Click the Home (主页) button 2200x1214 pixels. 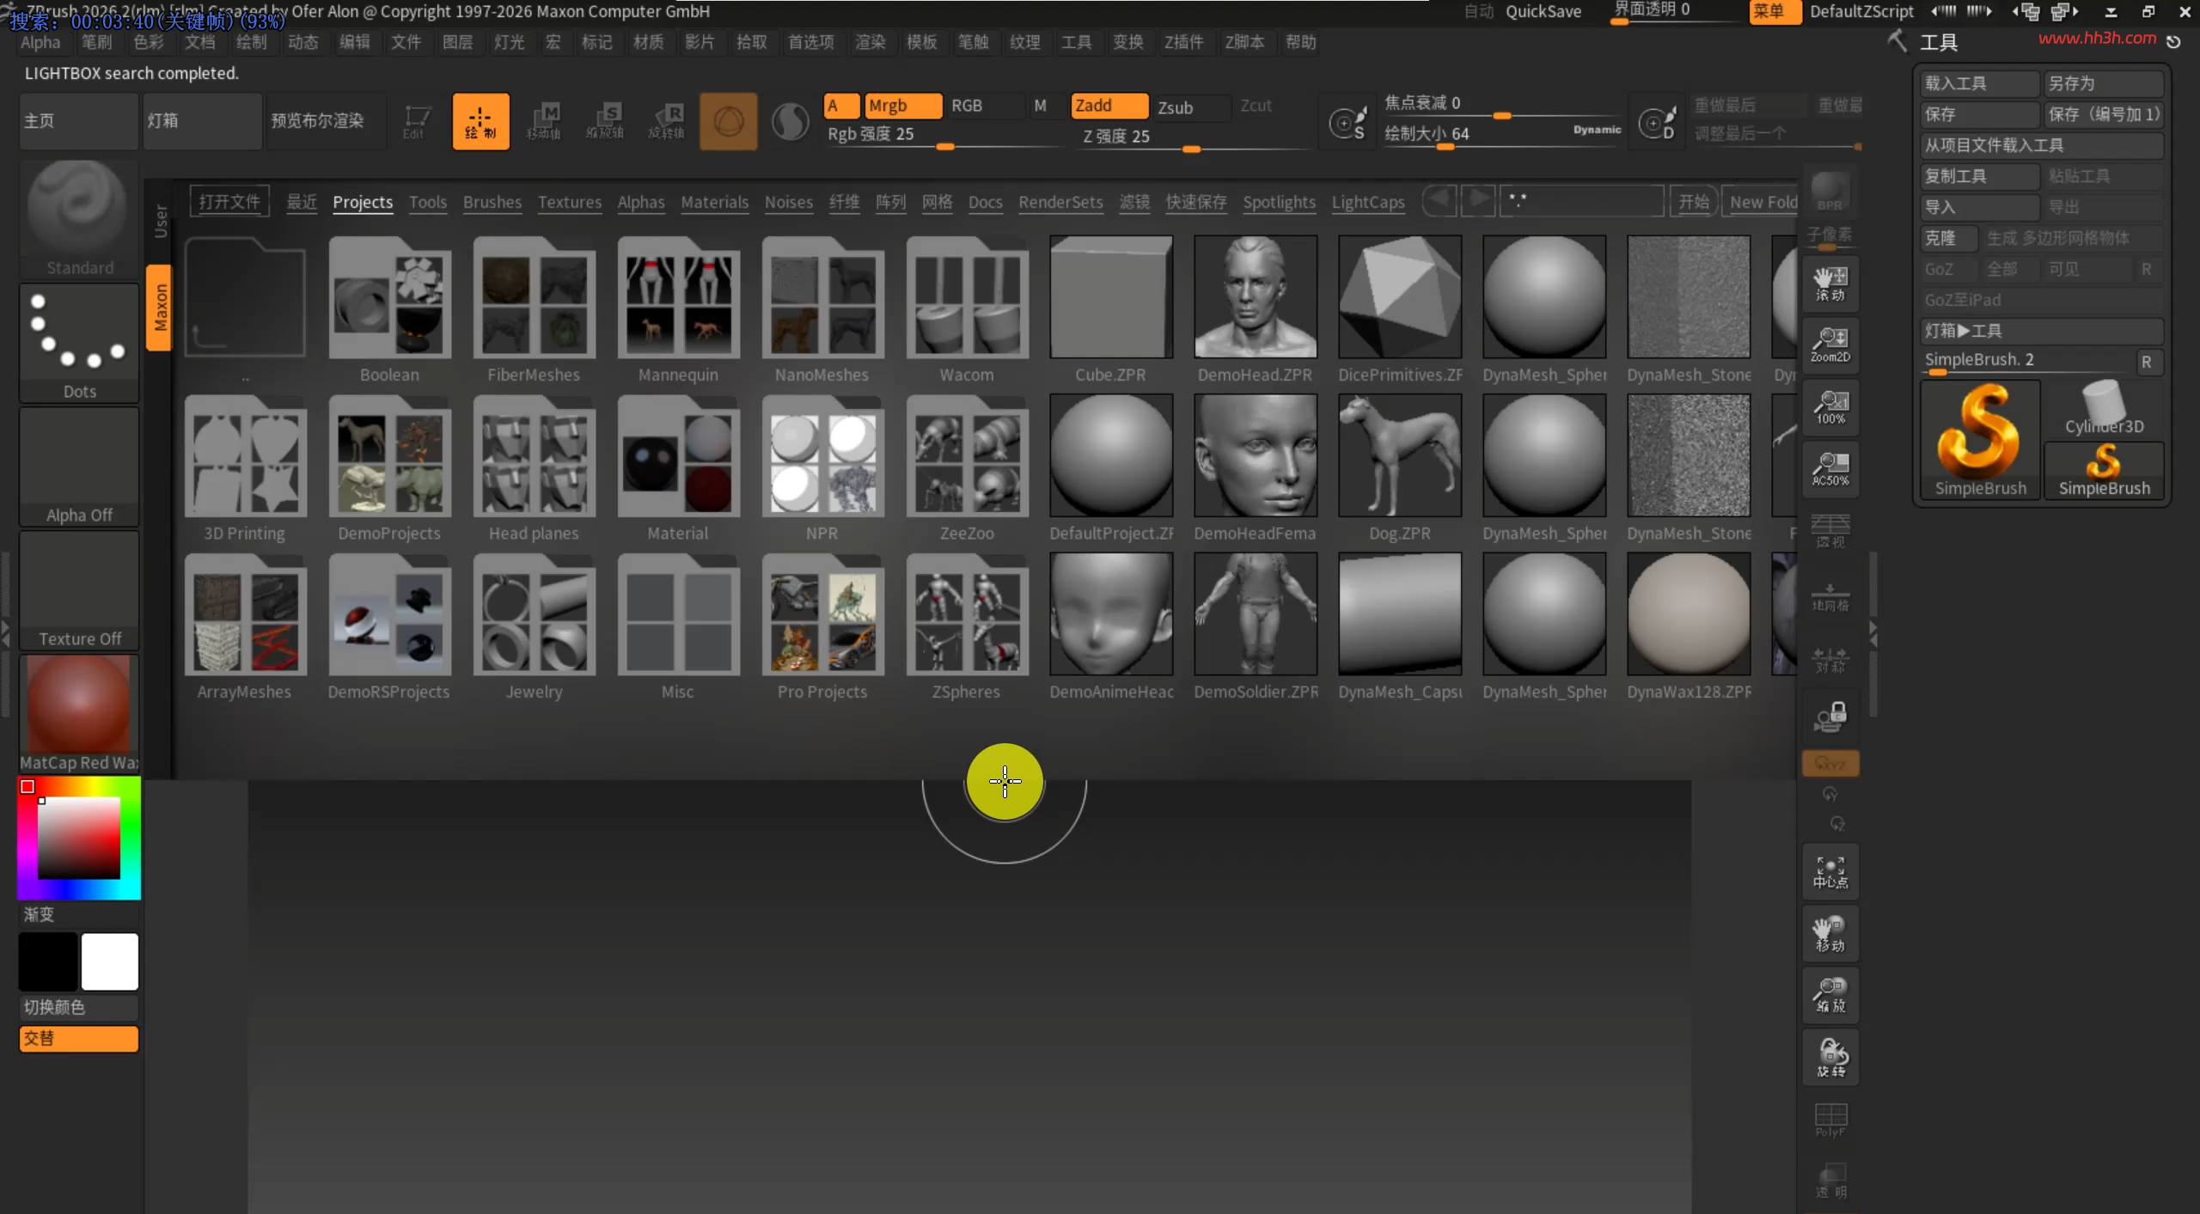[79, 121]
